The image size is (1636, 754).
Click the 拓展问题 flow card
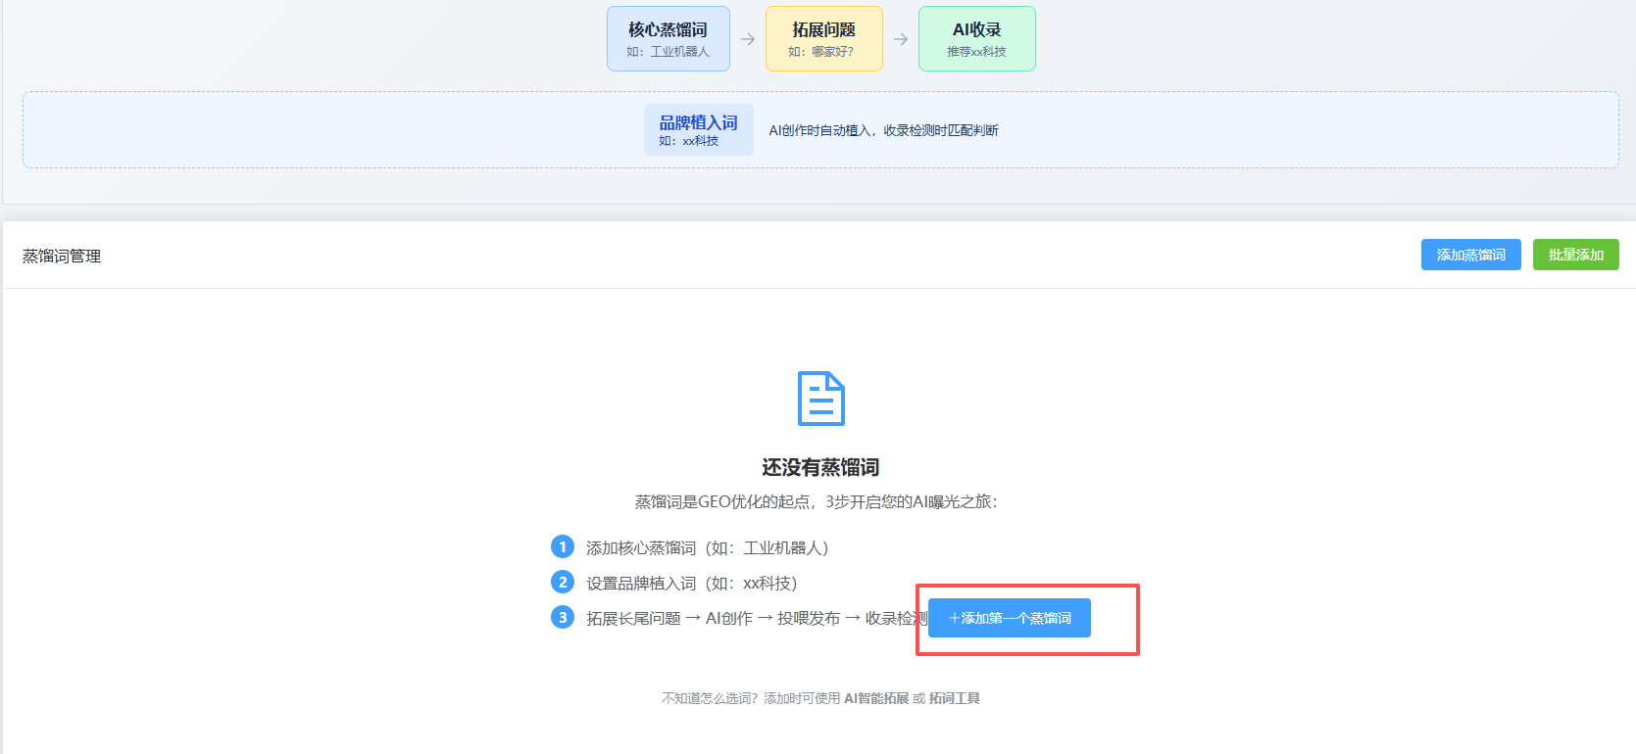coord(823,39)
